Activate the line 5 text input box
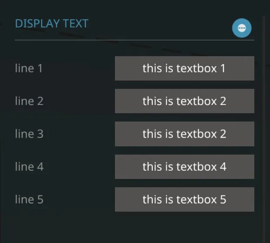Image resolution: width=270 pixels, height=243 pixels. [x=184, y=199]
